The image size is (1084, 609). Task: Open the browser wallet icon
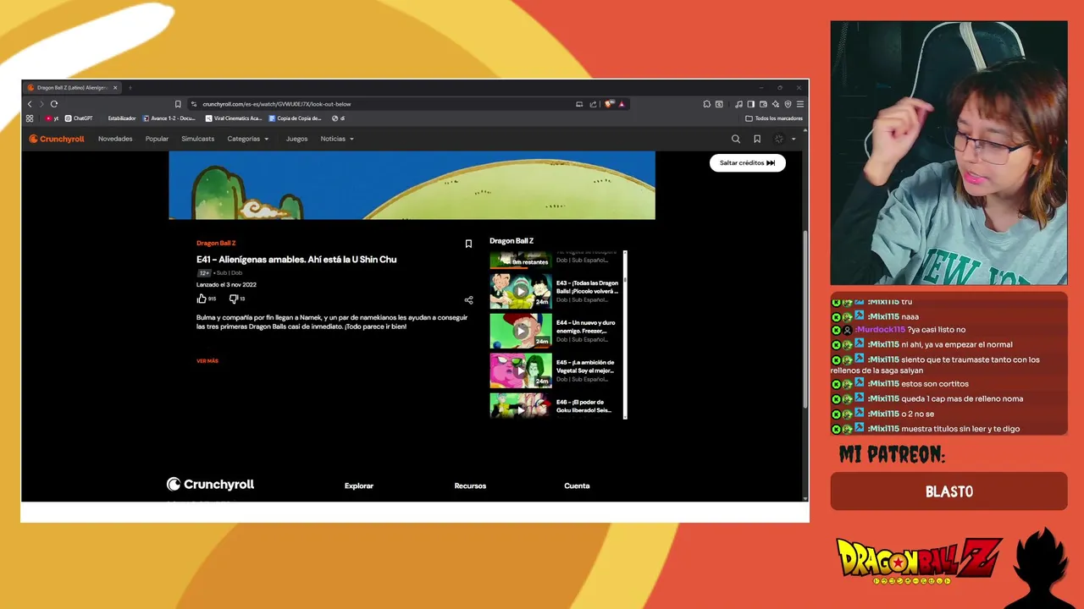763,104
